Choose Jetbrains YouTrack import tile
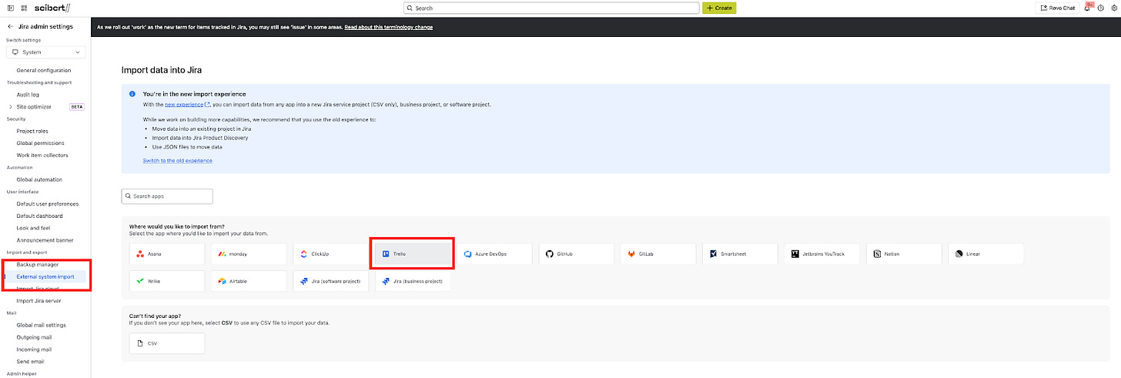1121x378 pixels. 822,253
